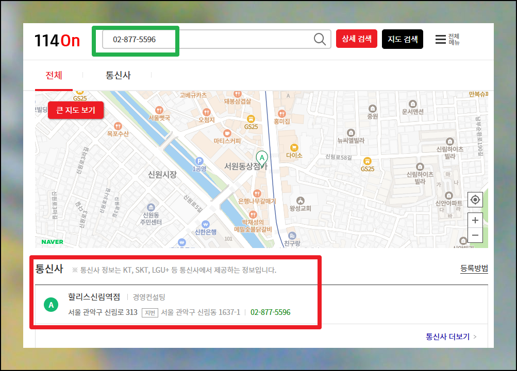The width and height of the screenshot is (517, 371).
Task: Click the 신한은행 bank map icon
Action: tap(206, 224)
